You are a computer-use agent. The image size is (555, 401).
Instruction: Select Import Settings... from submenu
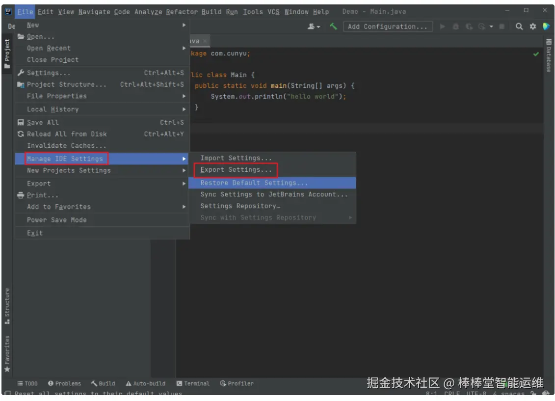272,158
